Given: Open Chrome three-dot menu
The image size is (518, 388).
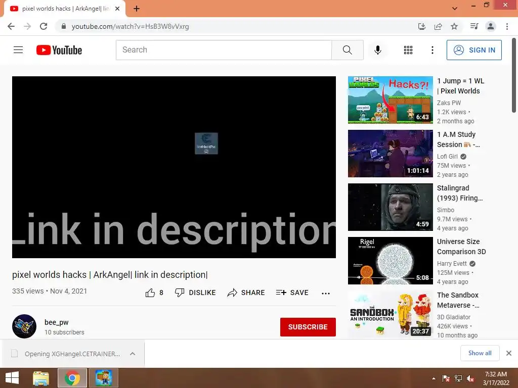Looking at the screenshot, I should click(x=507, y=26).
